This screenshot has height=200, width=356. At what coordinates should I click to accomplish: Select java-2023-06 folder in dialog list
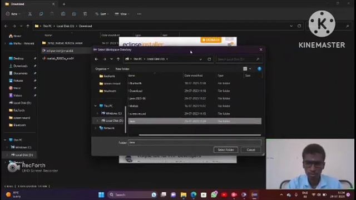[195, 98]
